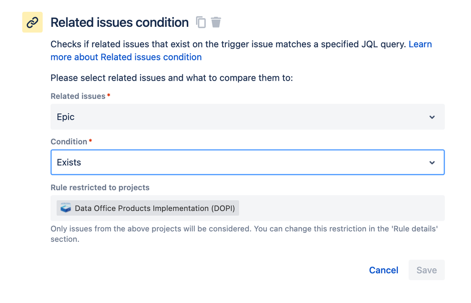Click the Related issues field label
471x303 pixels.
78,96
